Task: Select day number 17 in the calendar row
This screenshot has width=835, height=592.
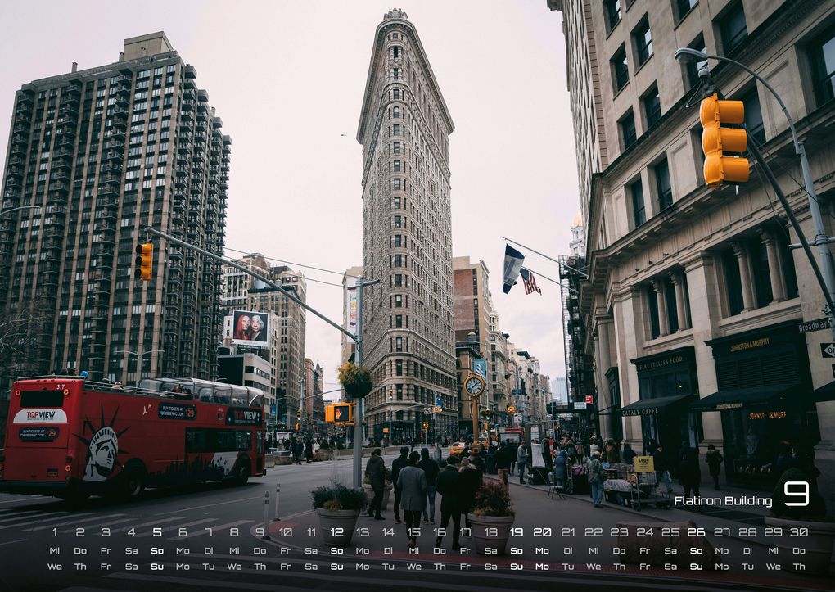Action: (465, 531)
